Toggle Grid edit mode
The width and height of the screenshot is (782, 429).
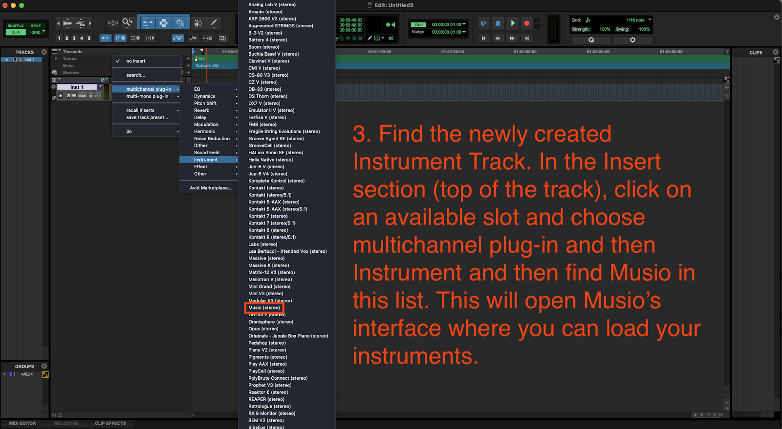[36, 32]
